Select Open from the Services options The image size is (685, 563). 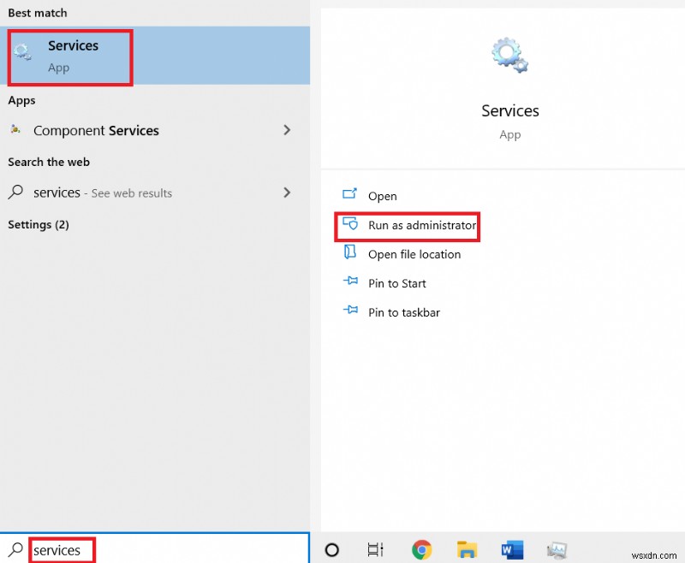click(x=382, y=196)
